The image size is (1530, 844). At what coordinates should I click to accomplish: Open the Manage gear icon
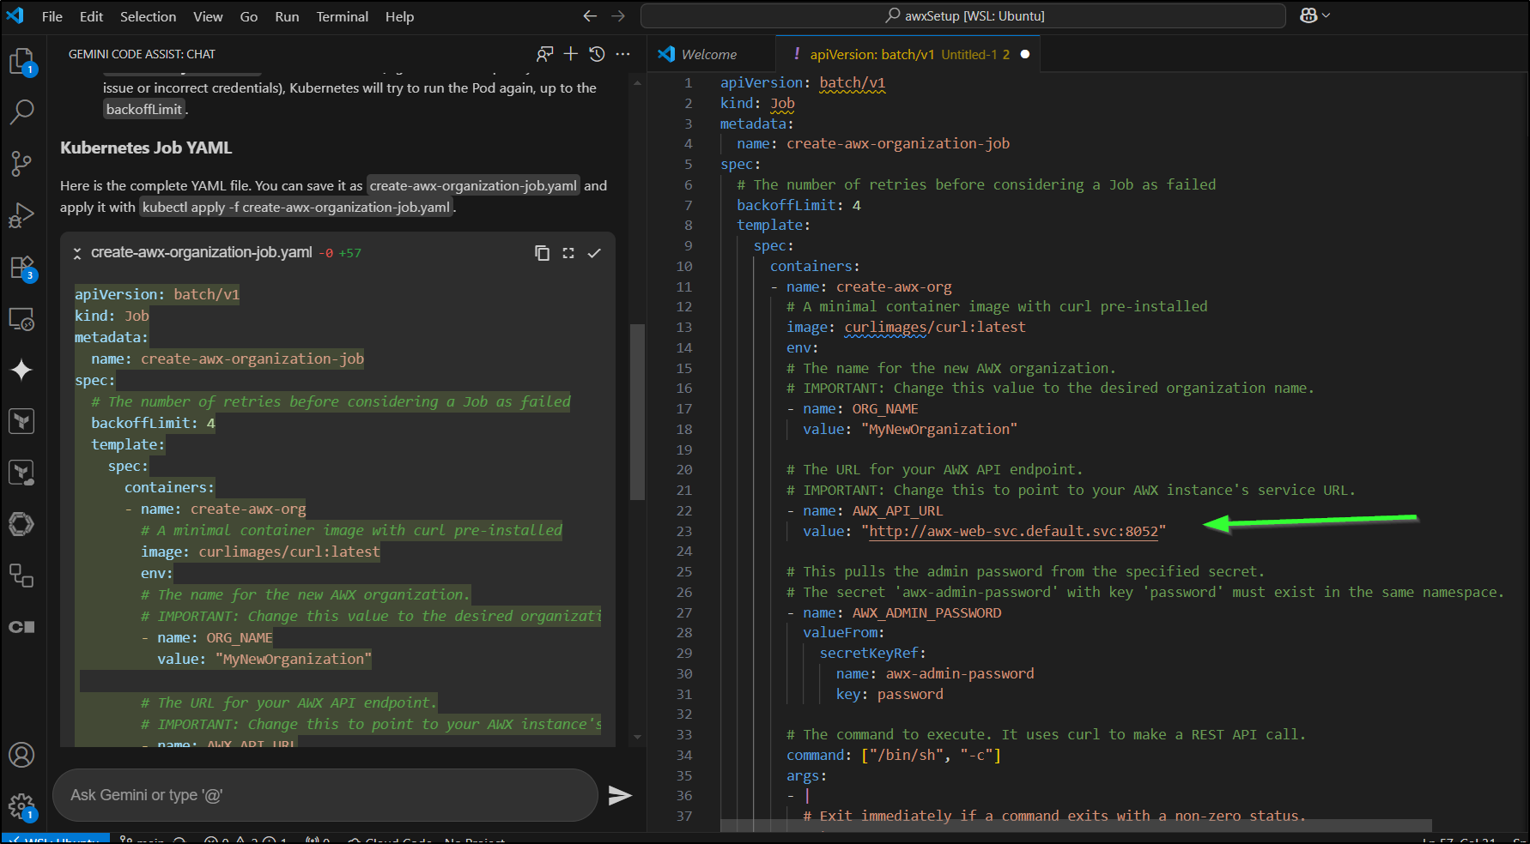pyautogui.click(x=21, y=806)
